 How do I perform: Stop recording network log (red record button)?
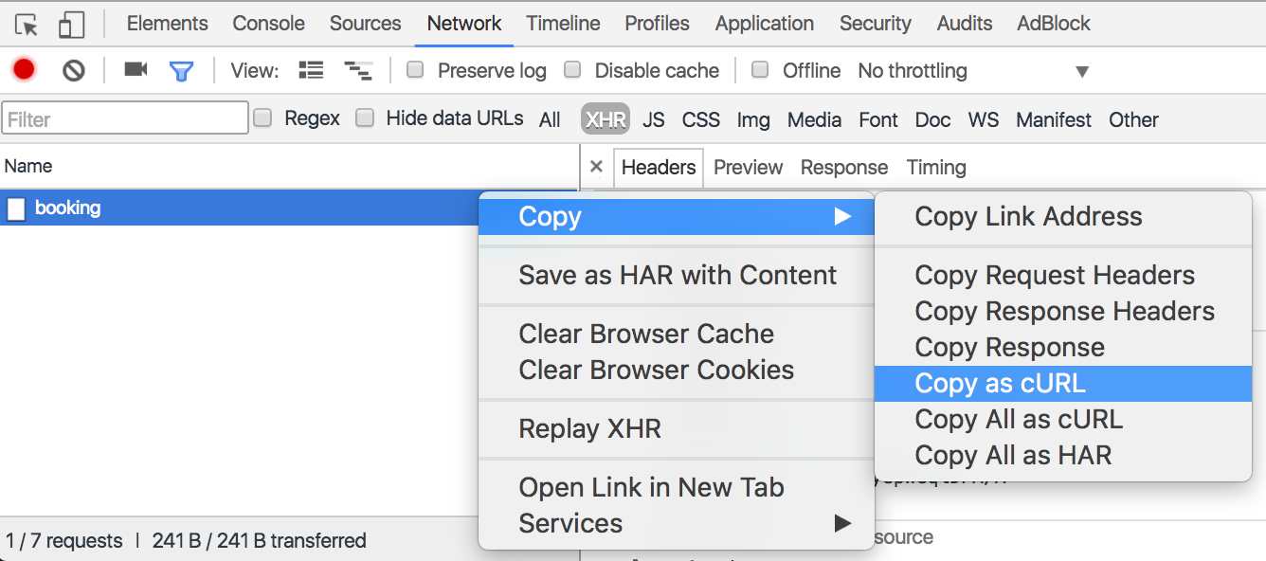tap(23, 69)
